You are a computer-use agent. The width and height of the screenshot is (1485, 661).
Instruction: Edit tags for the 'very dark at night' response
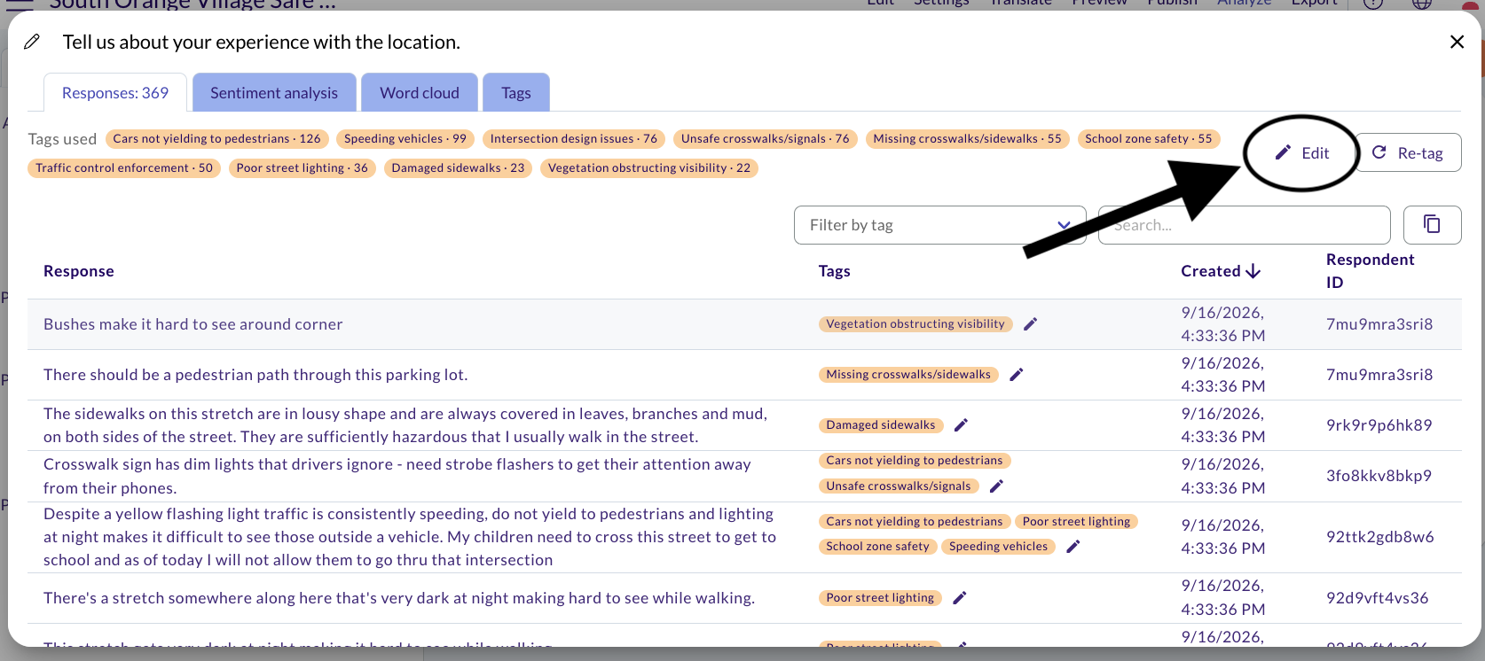point(959,598)
